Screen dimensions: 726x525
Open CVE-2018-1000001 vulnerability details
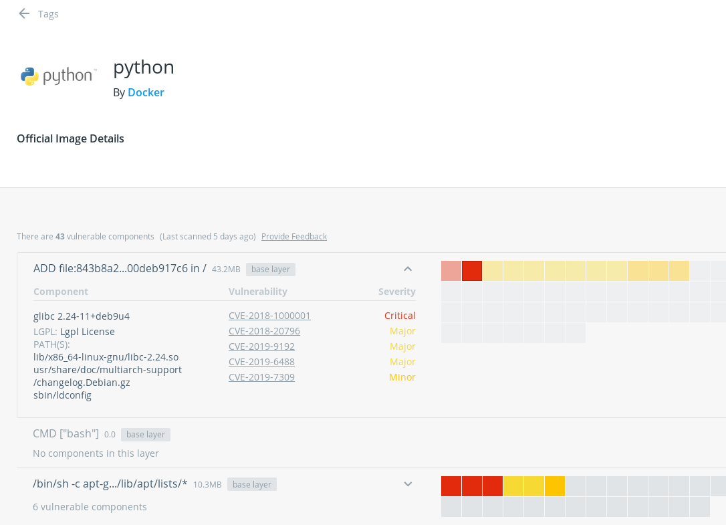coord(269,316)
